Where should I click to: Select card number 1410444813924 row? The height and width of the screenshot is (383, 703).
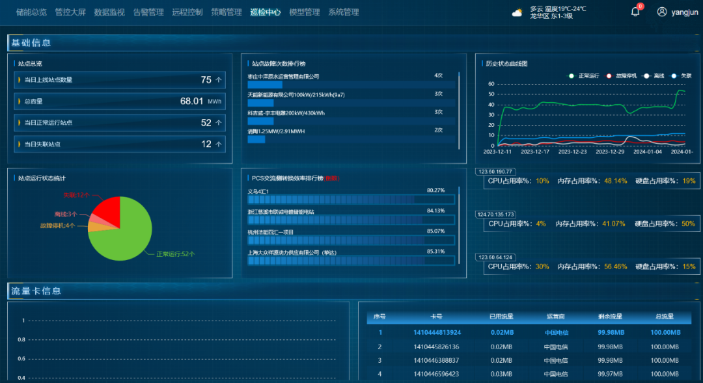coord(436,332)
